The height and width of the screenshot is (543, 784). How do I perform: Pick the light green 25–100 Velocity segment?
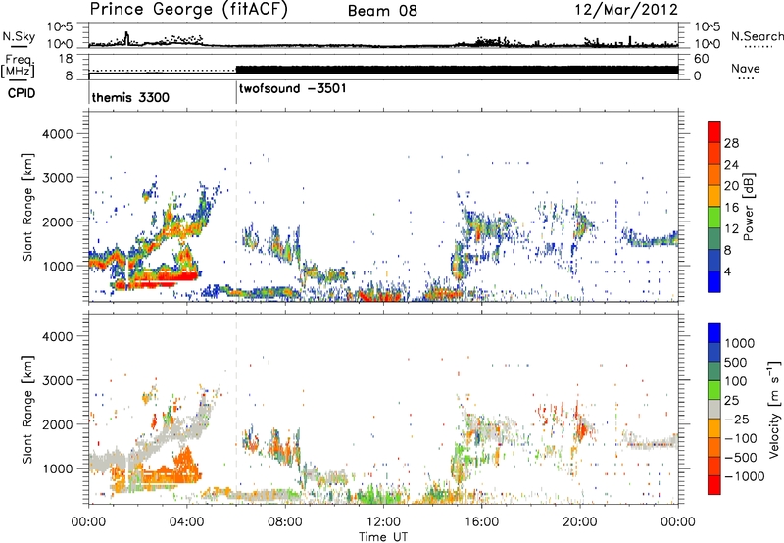714,390
